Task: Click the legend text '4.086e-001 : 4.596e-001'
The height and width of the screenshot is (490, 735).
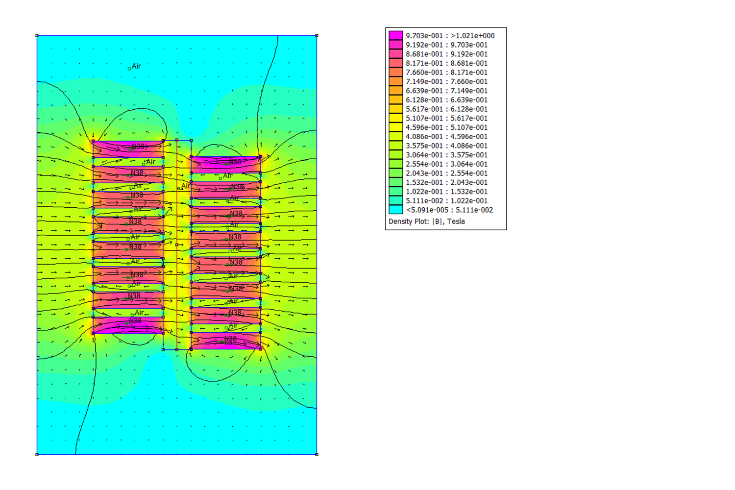Action: [x=446, y=137]
